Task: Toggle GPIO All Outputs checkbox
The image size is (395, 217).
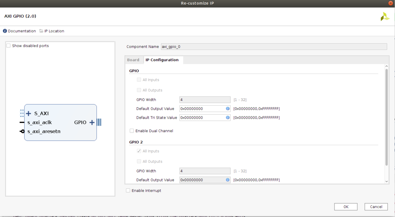Action: tap(139, 90)
